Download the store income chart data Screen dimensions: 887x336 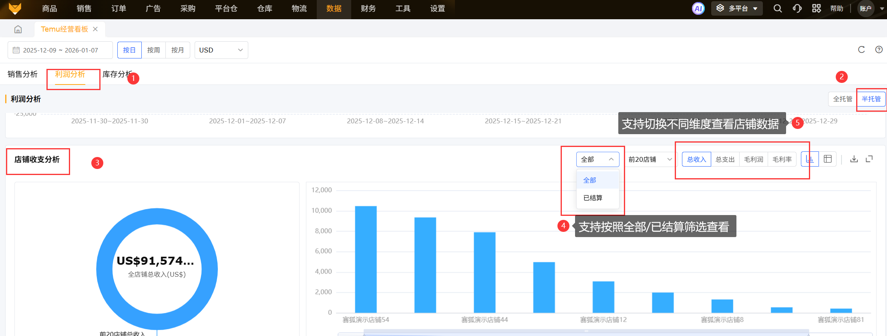854,159
